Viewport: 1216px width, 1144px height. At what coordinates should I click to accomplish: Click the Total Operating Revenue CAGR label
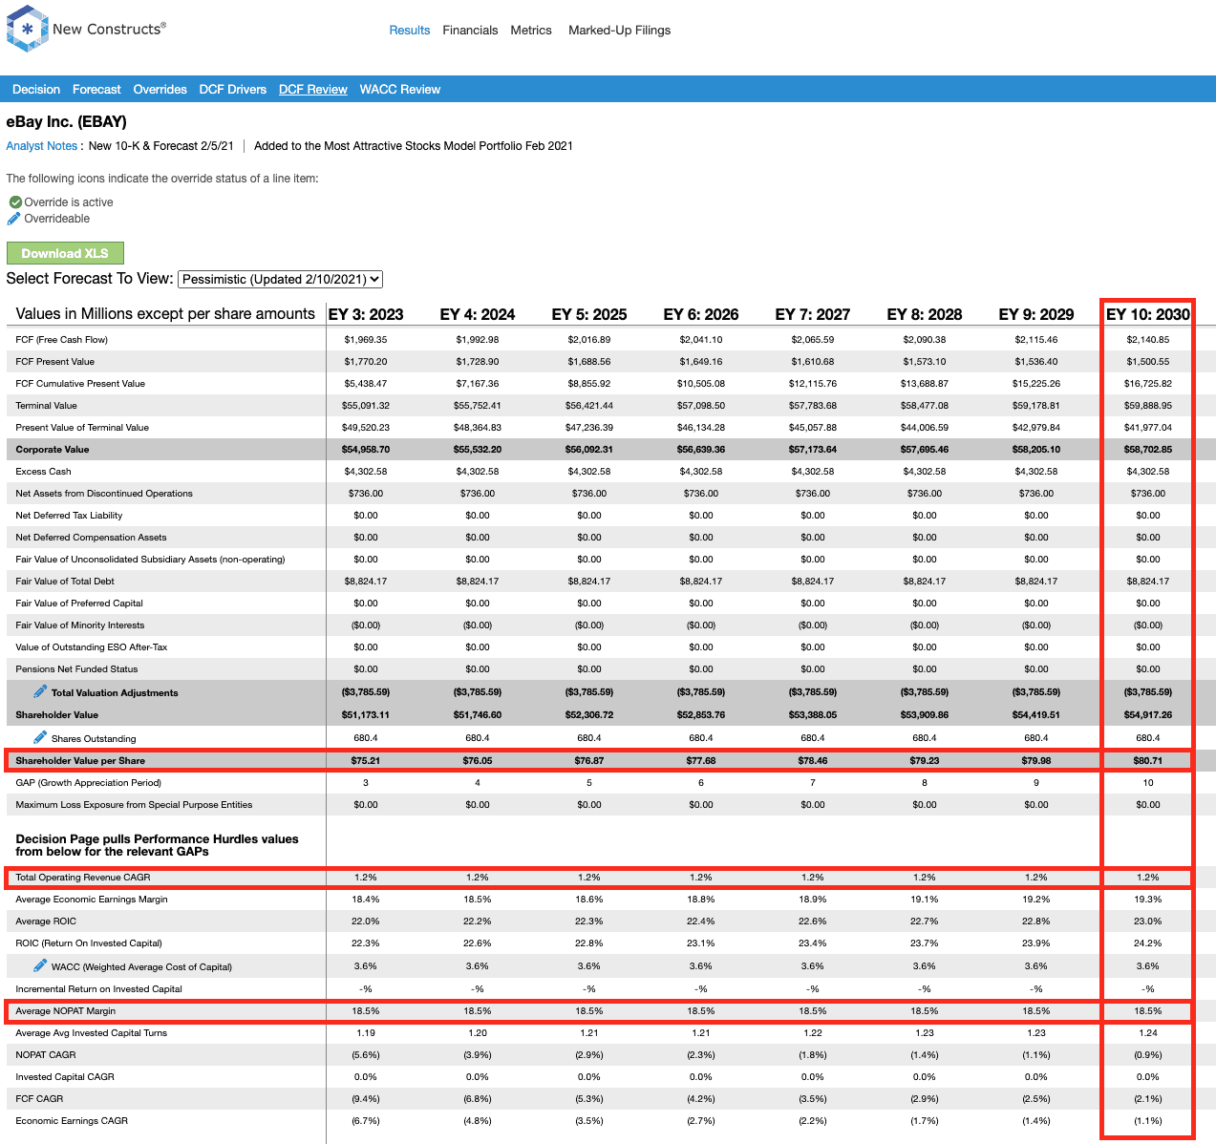tap(83, 878)
